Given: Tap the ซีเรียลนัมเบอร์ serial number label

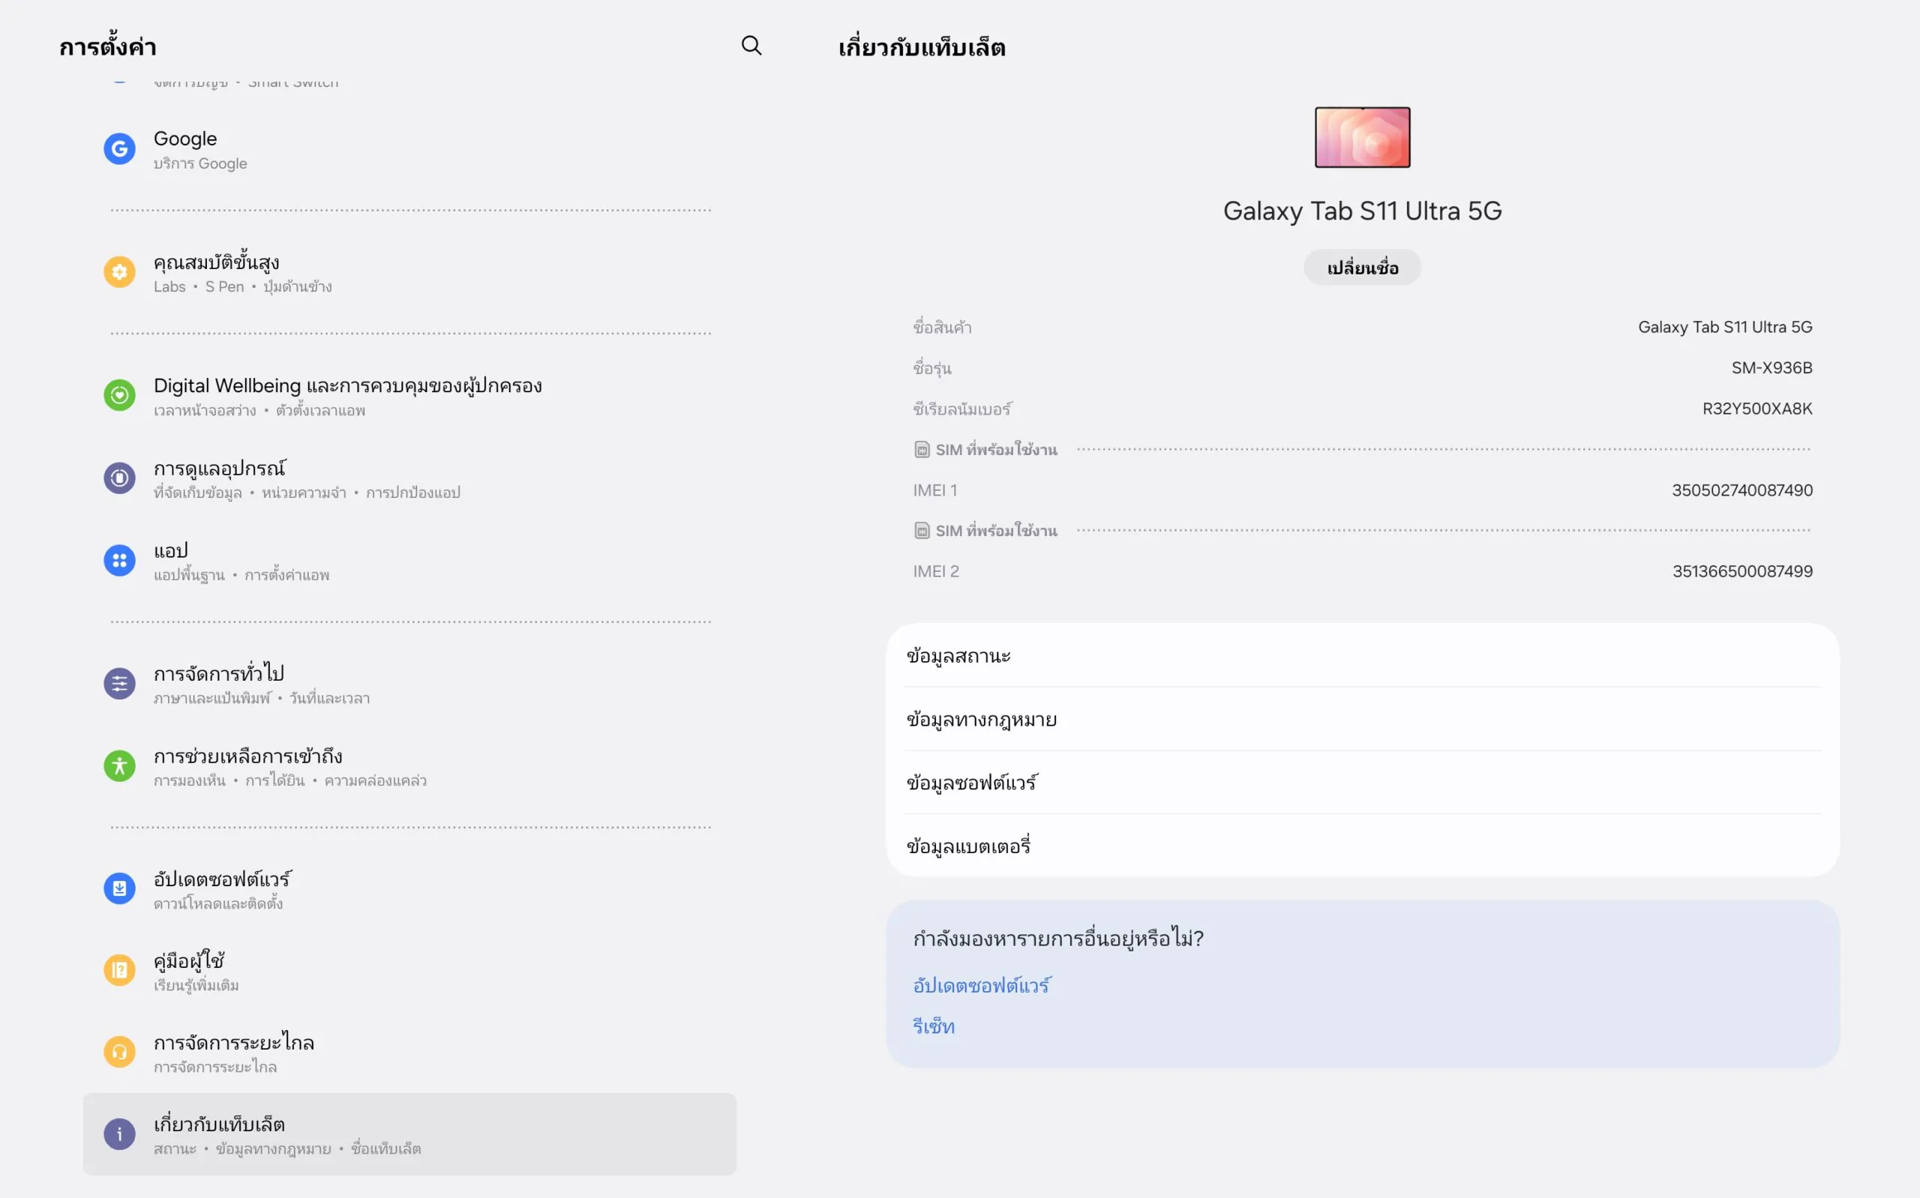Looking at the screenshot, I should [x=962, y=409].
